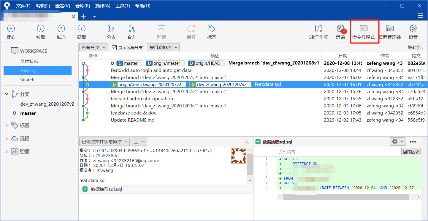The width and height of the screenshot is (428, 221).
Task: Select commit 'feat:add automatic operation'
Action: (x=142, y=99)
